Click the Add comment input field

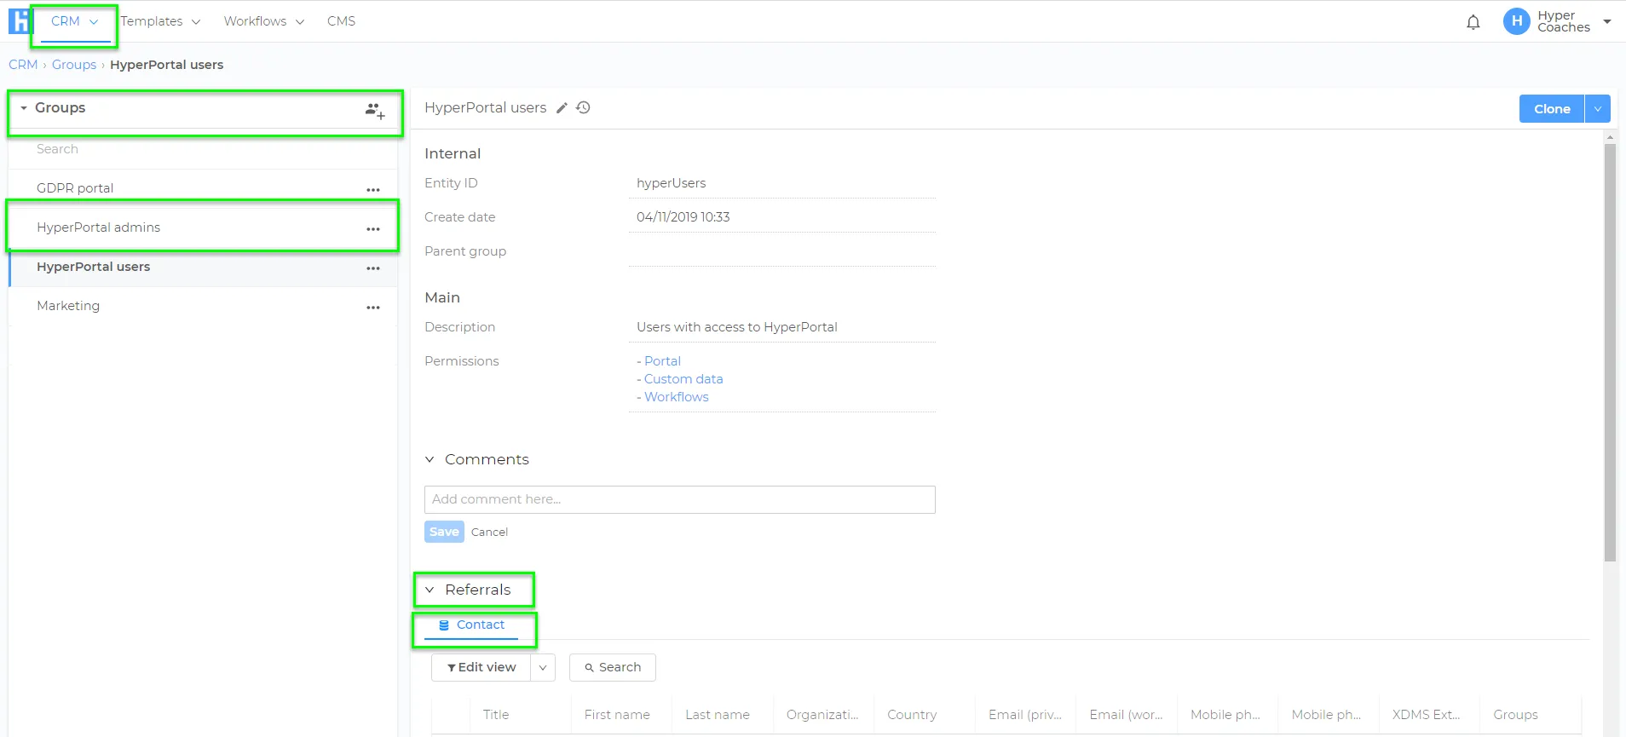tap(679, 499)
